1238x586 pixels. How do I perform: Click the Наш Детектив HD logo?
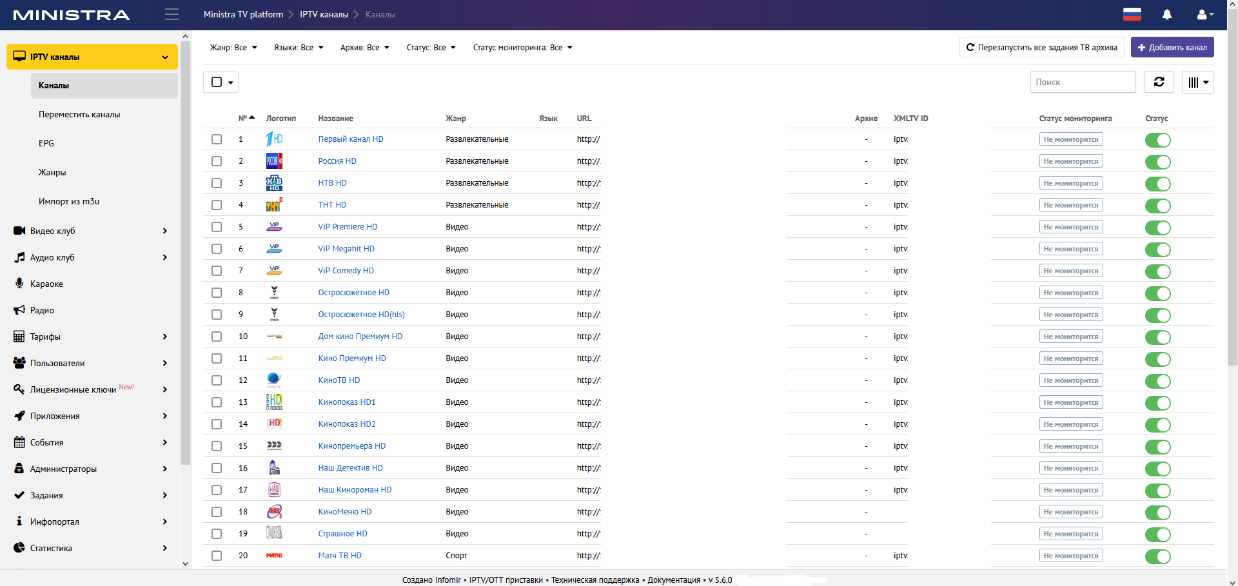(x=274, y=468)
